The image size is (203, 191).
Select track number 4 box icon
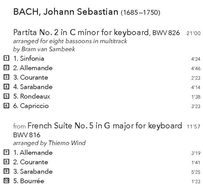6,87
